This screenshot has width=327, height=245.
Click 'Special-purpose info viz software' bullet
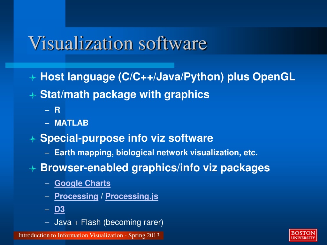pos(126,138)
